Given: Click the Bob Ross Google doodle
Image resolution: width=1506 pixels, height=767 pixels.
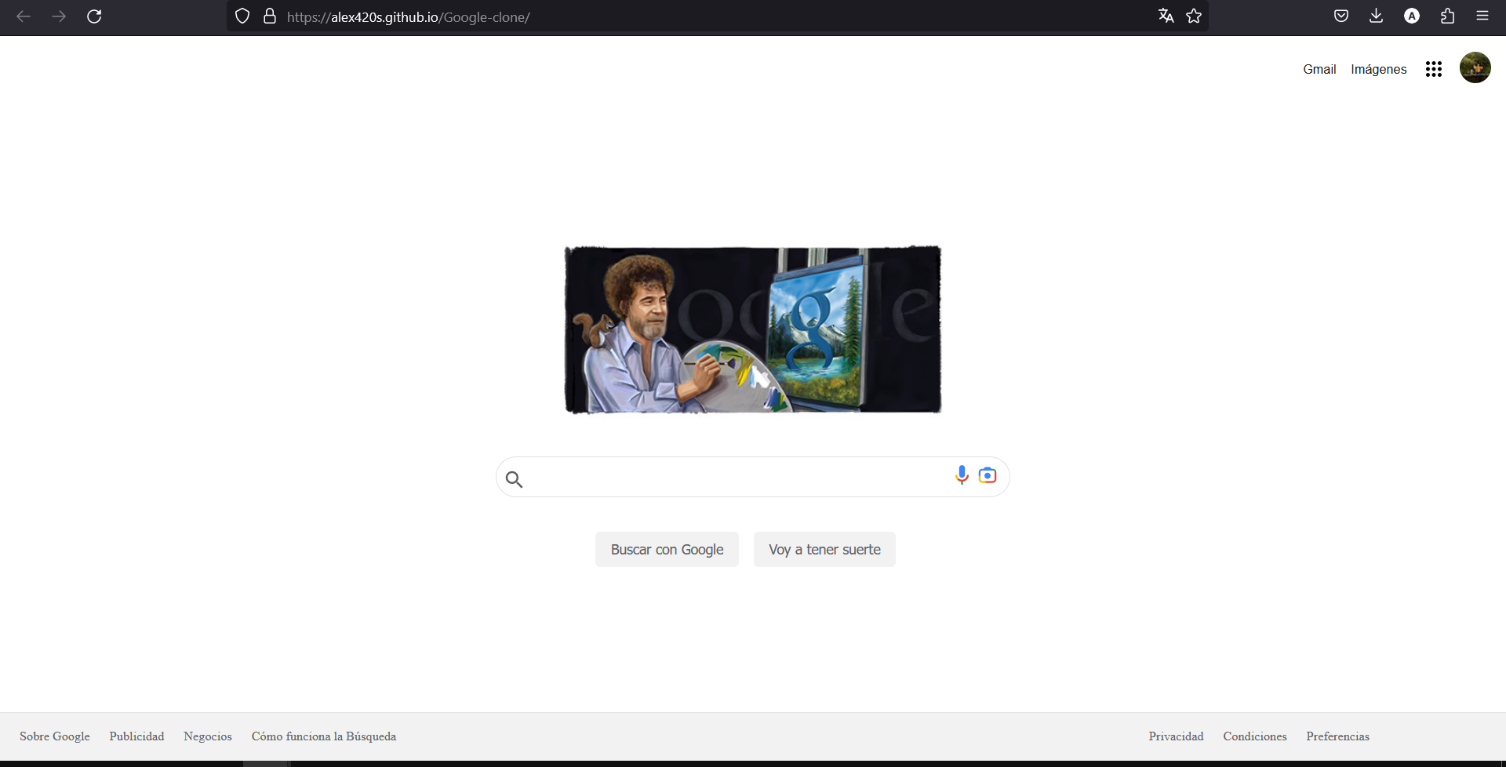Looking at the screenshot, I should click(753, 329).
